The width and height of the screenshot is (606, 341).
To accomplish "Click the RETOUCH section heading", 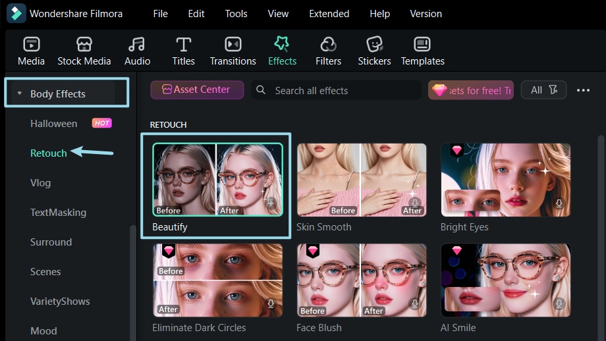I will [168, 124].
